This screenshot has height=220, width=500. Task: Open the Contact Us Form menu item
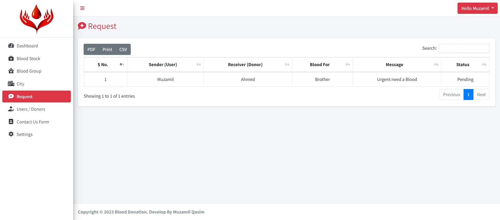pos(33,122)
